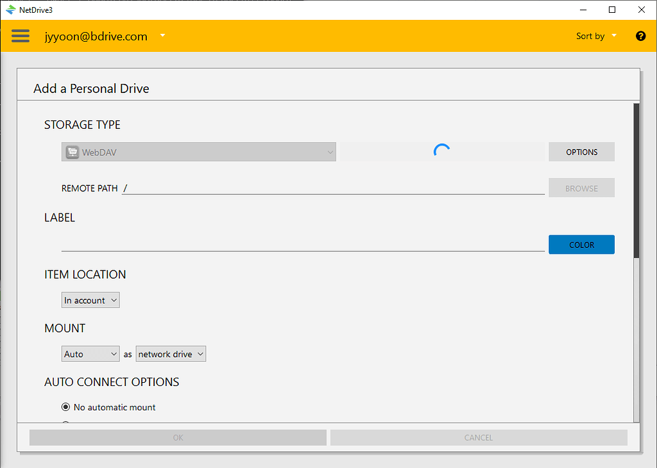The image size is (657, 468).
Task: Click the WebDAV storage type icon
Action: click(72, 151)
